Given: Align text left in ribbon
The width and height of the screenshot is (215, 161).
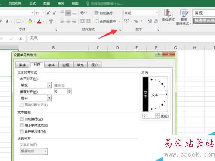Looking at the screenshot, I should (x=62, y=21).
